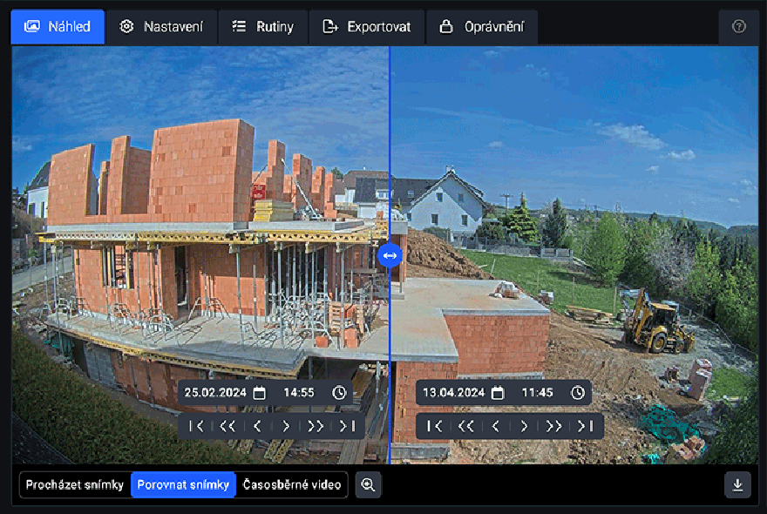This screenshot has width=767, height=514.
Task: Open the calendar for the 25.02.2024 date
Action: (x=259, y=393)
